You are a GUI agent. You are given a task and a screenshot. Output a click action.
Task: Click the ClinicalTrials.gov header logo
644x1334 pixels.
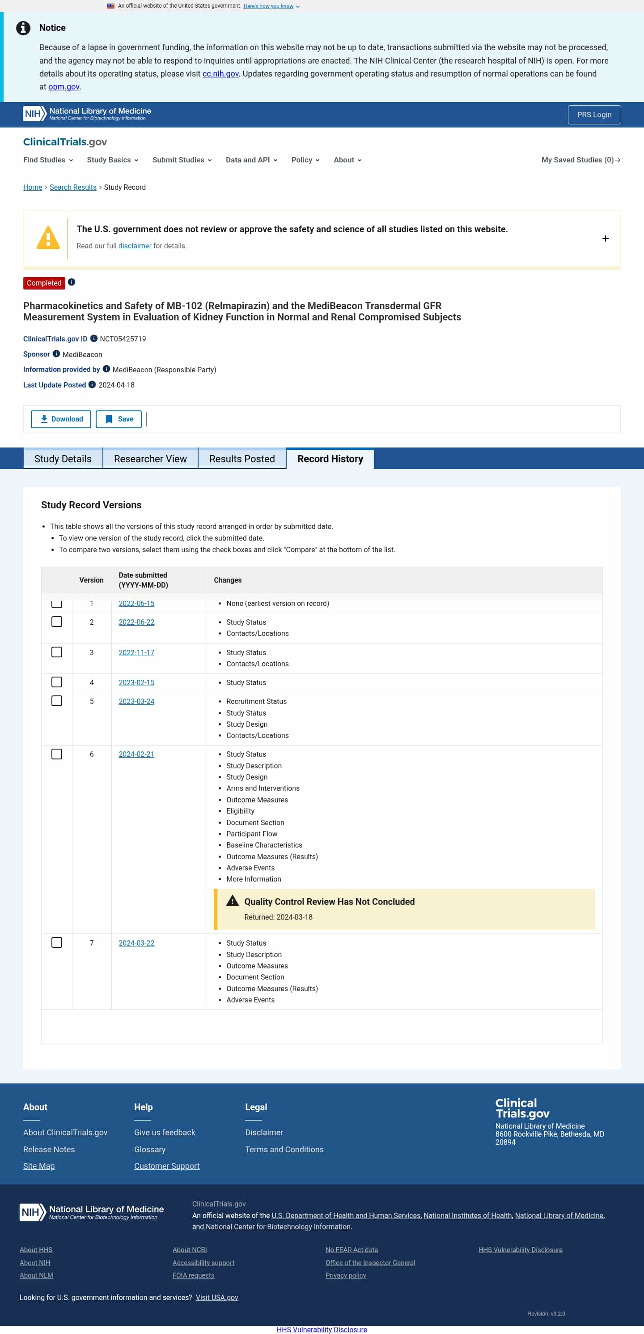pos(65,142)
